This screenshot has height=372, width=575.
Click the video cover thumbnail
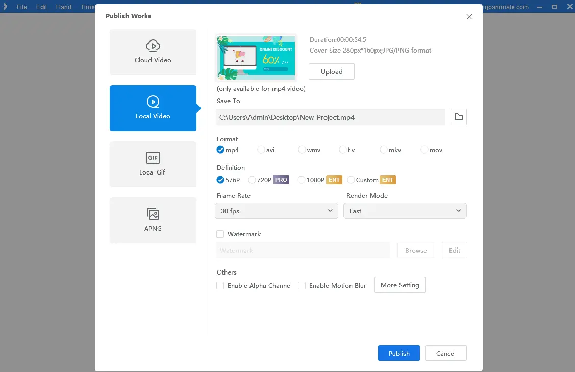tap(256, 58)
